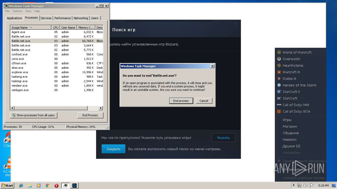Open VLC media player desktop shortcut
Screen dimensions: 337x189
[x=7, y=167]
